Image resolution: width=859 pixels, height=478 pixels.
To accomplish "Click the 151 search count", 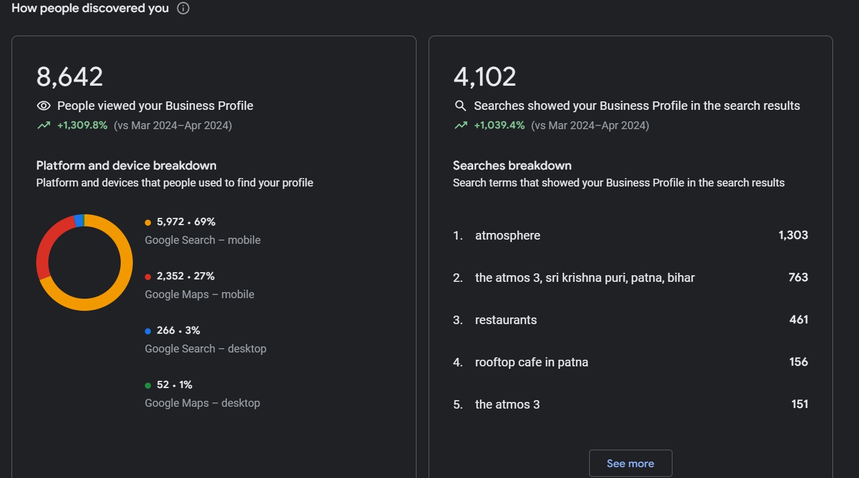I will click(x=800, y=404).
